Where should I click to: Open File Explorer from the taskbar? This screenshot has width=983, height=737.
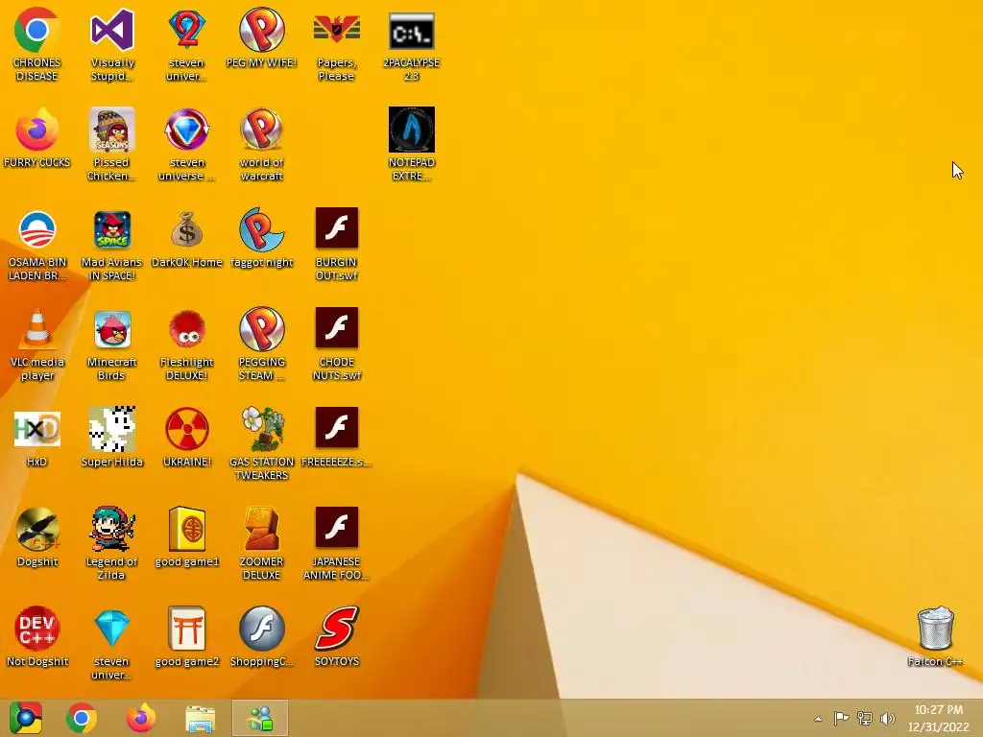200,719
